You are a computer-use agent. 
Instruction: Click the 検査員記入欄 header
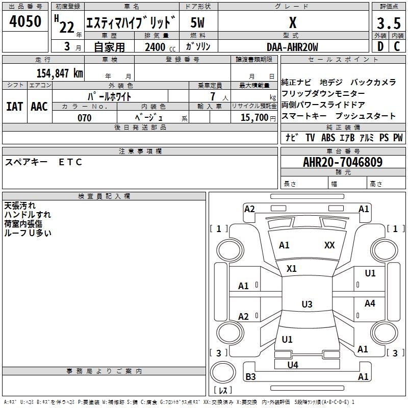tap(104, 196)
